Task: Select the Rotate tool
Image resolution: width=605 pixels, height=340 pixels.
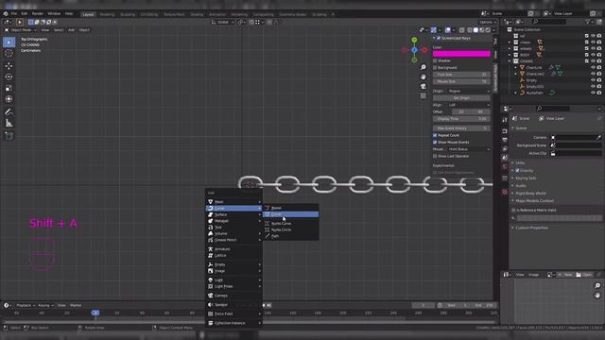Action: pyautogui.click(x=9, y=77)
